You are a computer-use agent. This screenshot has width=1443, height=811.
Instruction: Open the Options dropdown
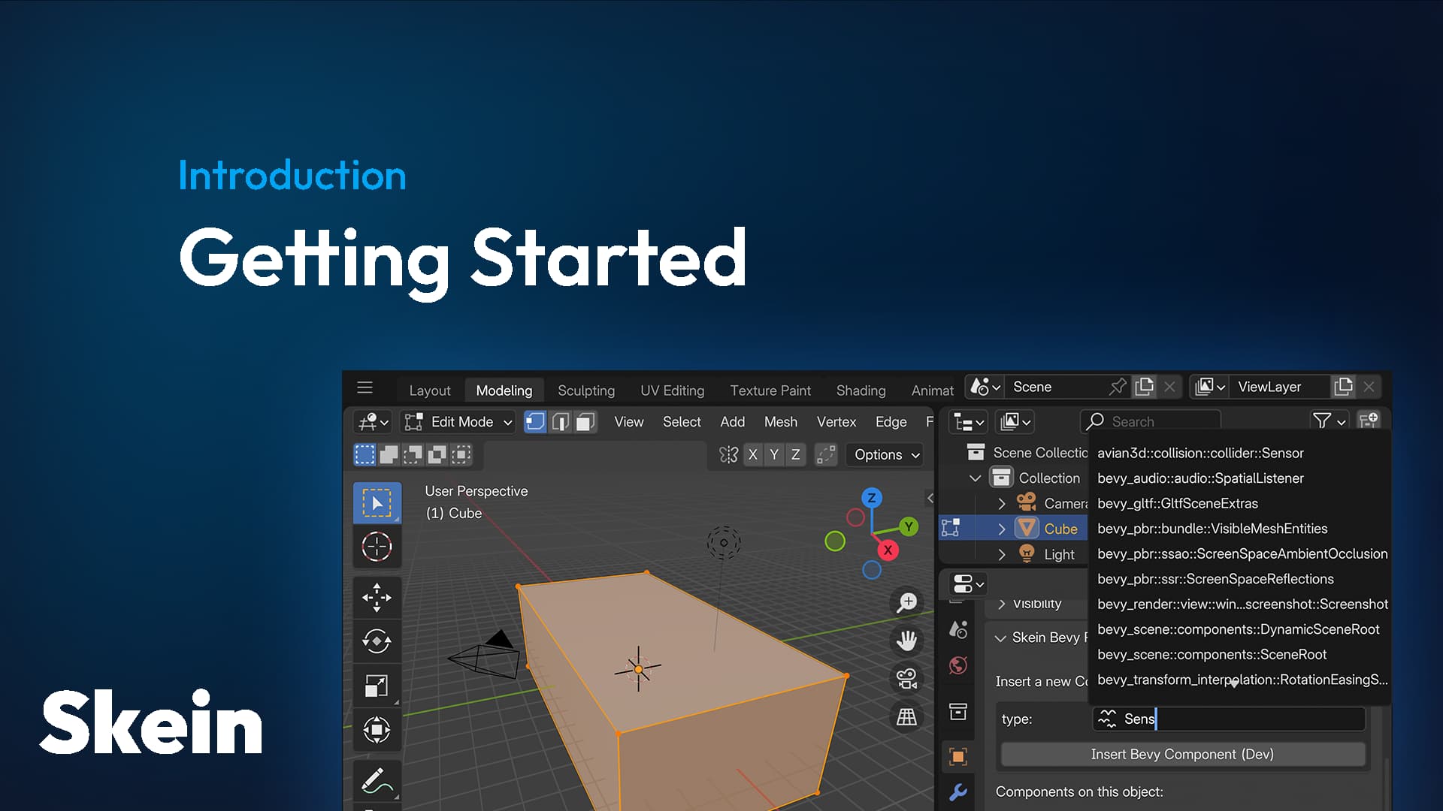coord(886,454)
